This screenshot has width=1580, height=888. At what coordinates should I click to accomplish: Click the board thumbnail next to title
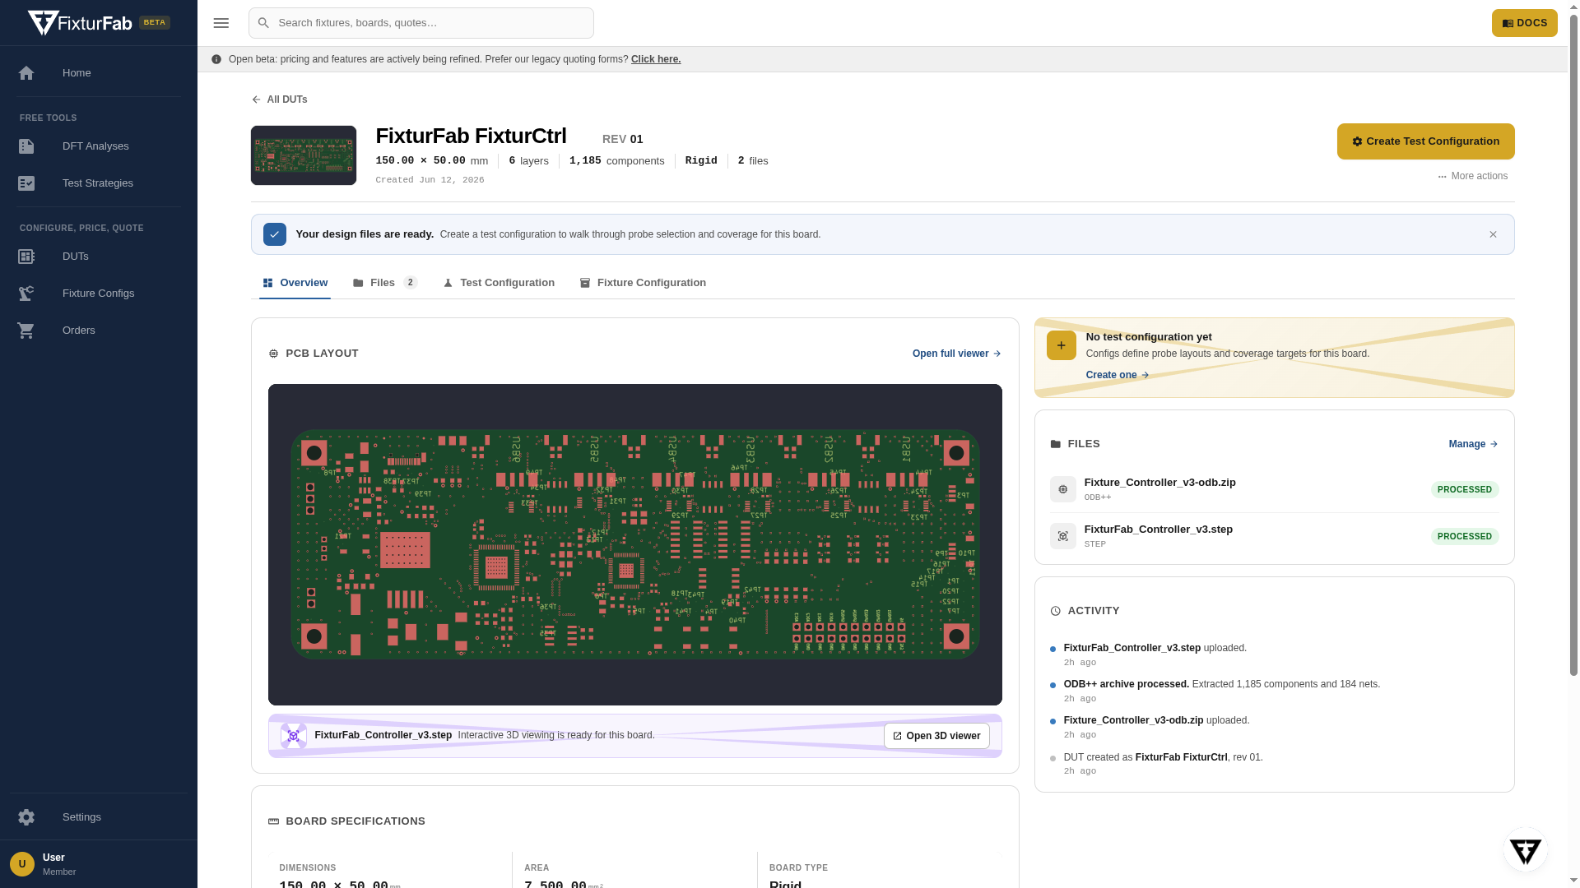point(304,155)
